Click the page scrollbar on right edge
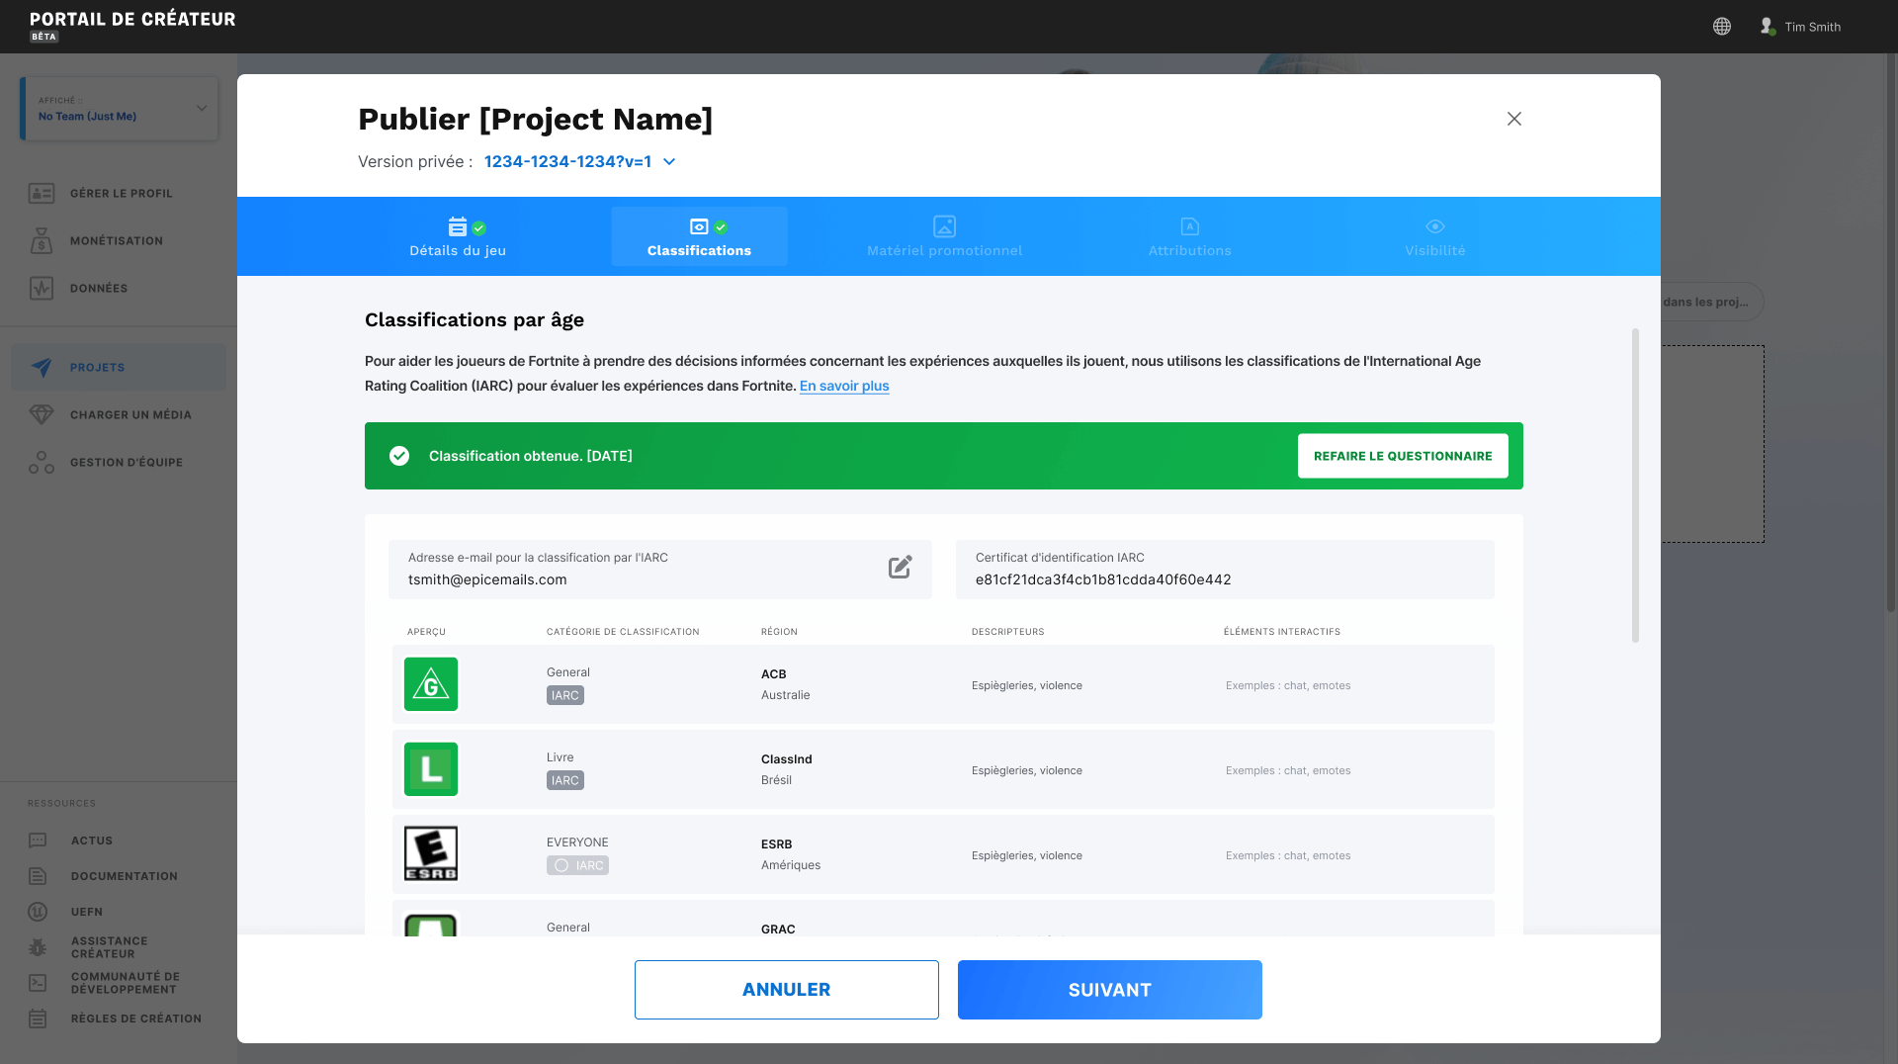This screenshot has height=1064, width=1898. point(1891,331)
